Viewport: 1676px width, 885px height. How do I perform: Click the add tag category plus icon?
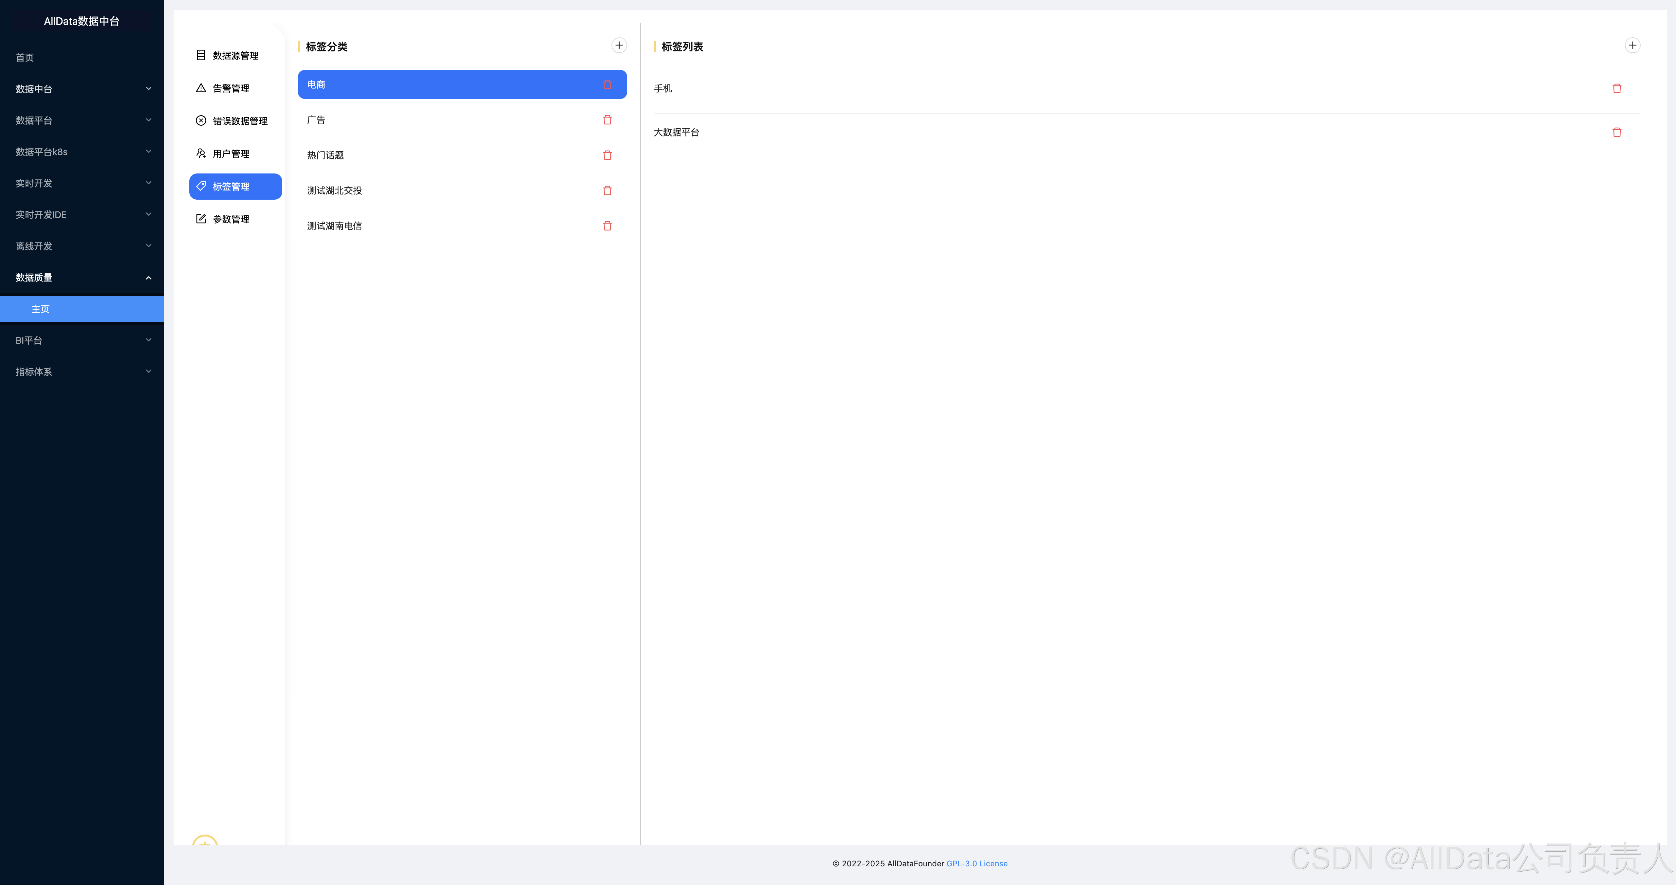(x=619, y=45)
